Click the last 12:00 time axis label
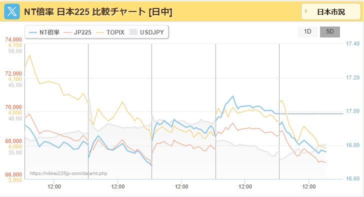 (x=309, y=186)
